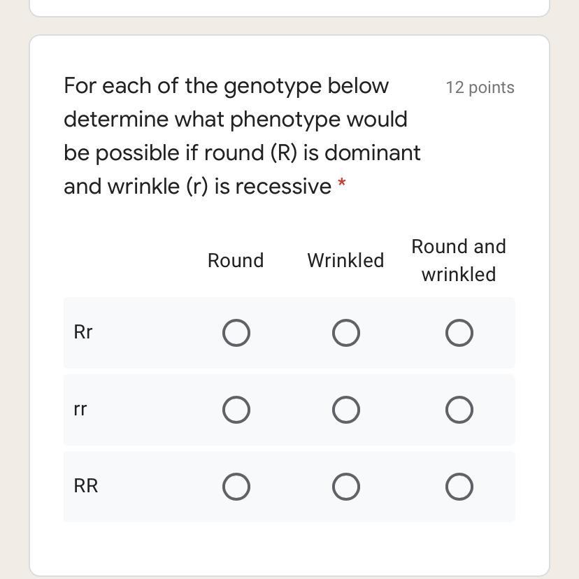
Task: Choose Round and wrinkled for Rr row
Action: tap(459, 333)
